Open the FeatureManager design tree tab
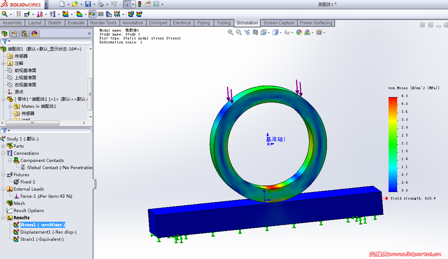This screenshot has height=259, width=448. click(5, 34)
